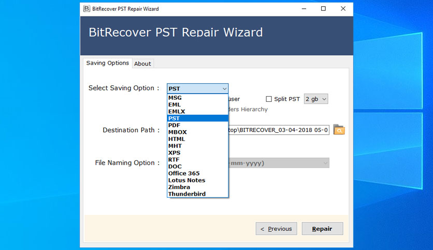Image resolution: width=433 pixels, height=250 pixels.
Task: Maximize the PST Repair Wizard window
Action: pos(323,9)
